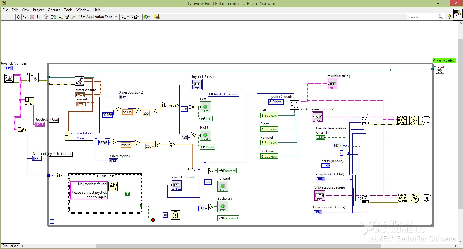Select the Close Joystick green label

point(444,61)
